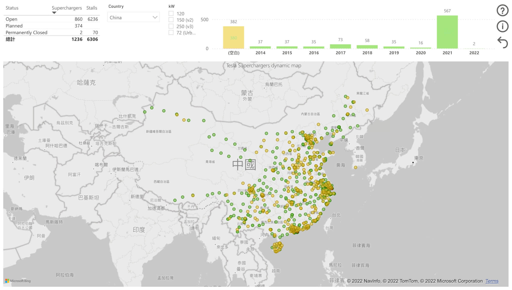Screen dimensions: 512x290
Task: Click the Terms link on map
Action: point(492,281)
